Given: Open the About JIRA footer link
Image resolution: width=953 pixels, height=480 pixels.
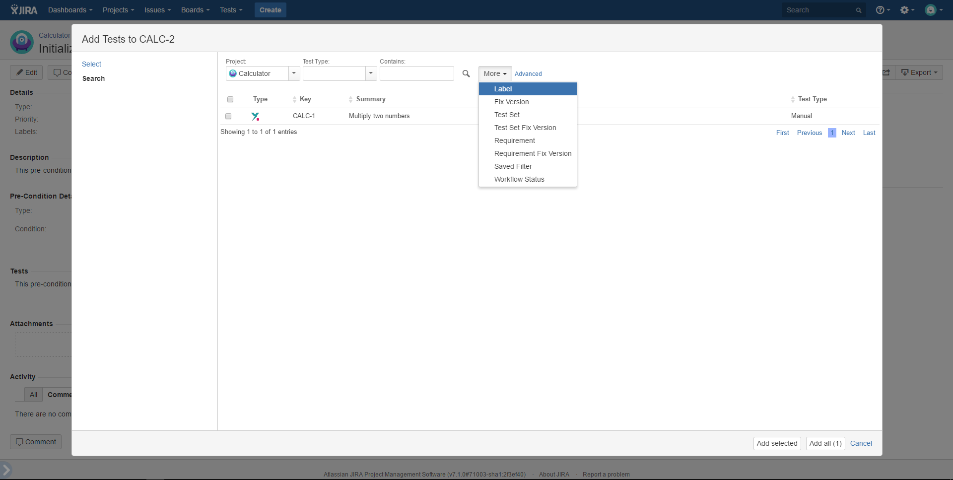Looking at the screenshot, I should pyautogui.click(x=554, y=475).
